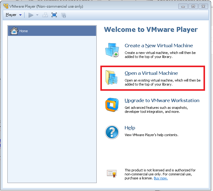The height and width of the screenshot is (191, 213).
Task: Click Upgrade to VMware Workstation link
Action: [x=162, y=101]
